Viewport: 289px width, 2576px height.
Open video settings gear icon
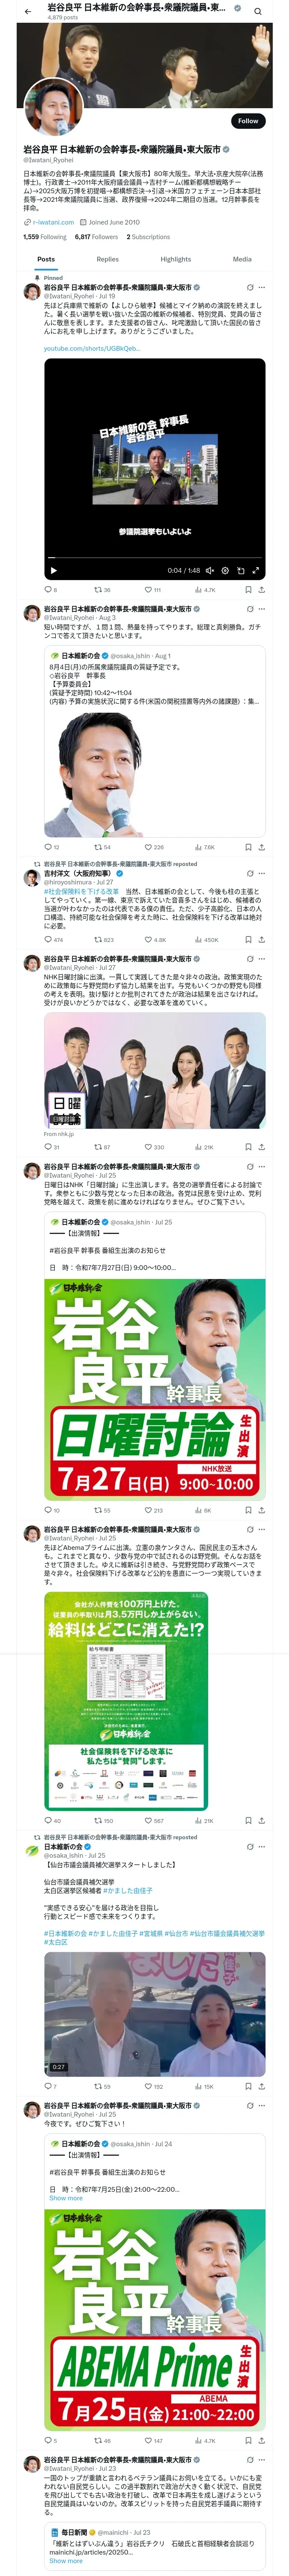(x=224, y=570)
